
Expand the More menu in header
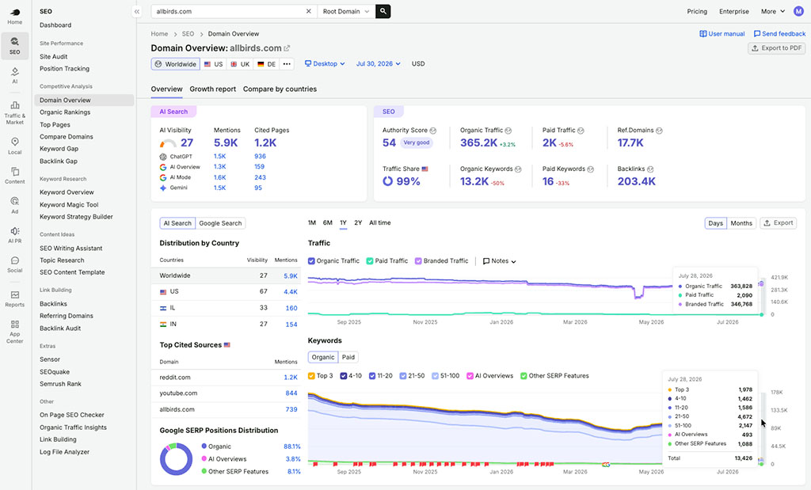773,11
